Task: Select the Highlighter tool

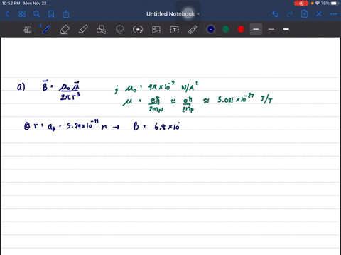Action: point(83,30)
